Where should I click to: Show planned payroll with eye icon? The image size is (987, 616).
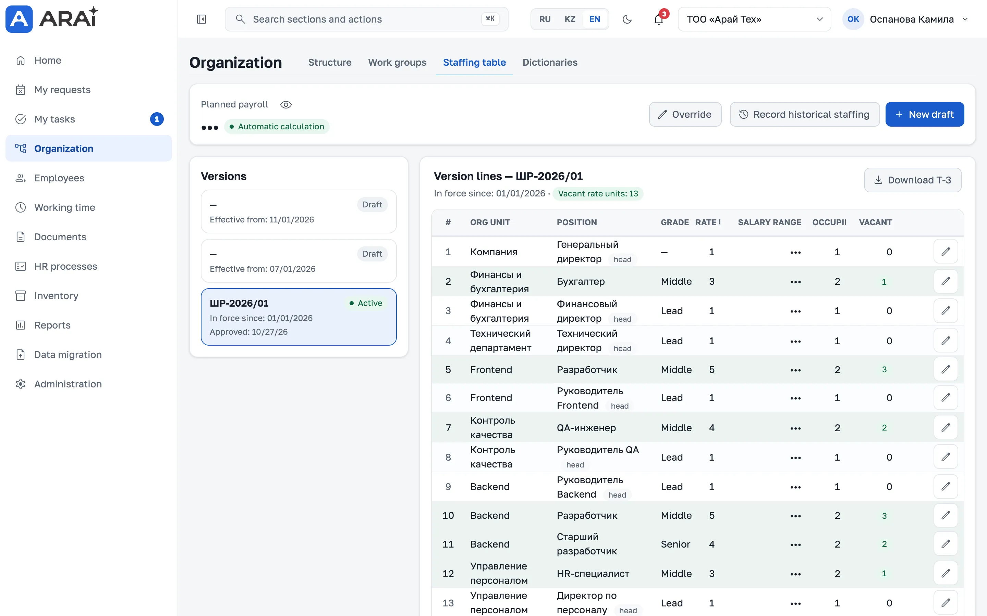[286, 105]
